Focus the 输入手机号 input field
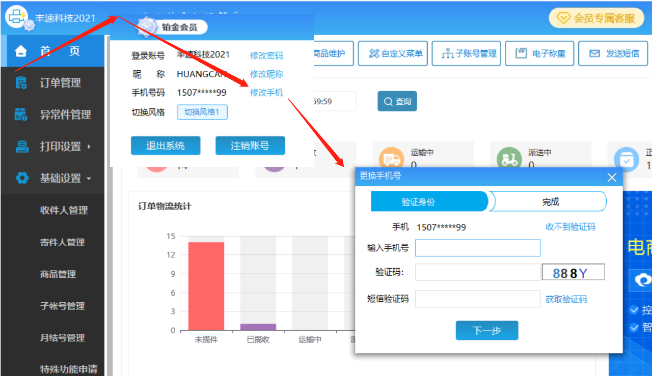This screenshot has width=652, height=376. [x=478, y=248]
